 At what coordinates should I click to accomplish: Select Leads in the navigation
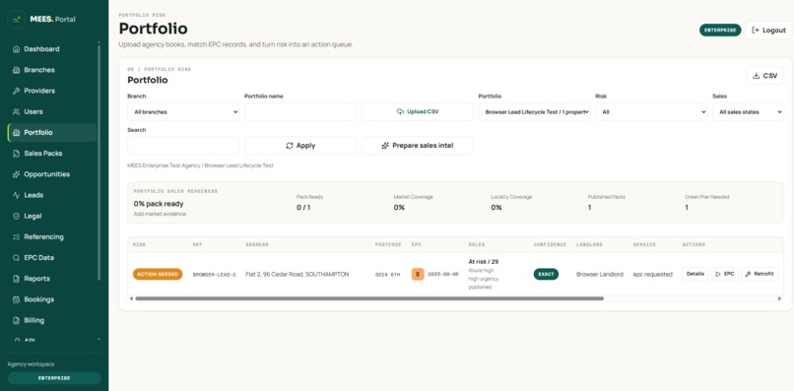52,195
